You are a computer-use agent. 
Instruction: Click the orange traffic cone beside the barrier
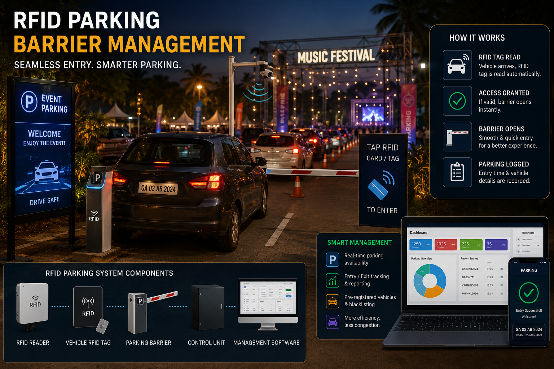pyautogui.click(x=297, y=187)
